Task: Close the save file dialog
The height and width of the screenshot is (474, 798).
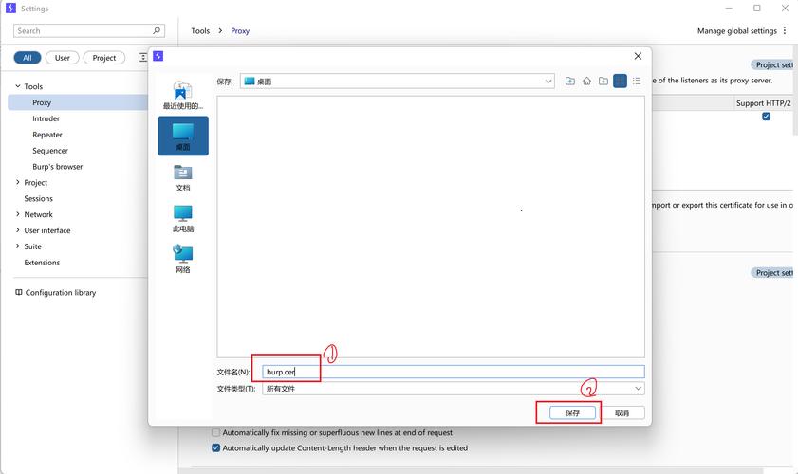Action: 638,56
